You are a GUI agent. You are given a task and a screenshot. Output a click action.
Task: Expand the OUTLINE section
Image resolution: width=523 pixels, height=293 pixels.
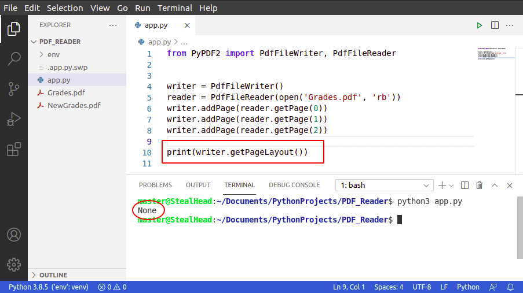click(x=77, y=275)
